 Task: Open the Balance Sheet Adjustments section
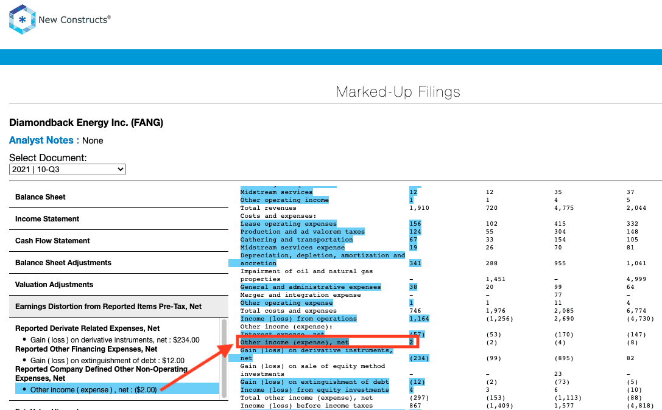click(x=63, y=263)
